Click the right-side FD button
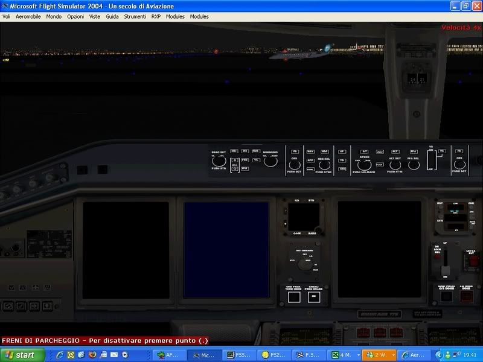483x362 pixels. click(459, 151)
